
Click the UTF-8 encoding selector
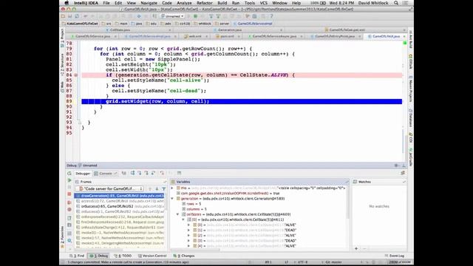click(302, 262)
